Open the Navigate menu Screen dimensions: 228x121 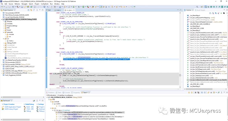[x=25, y=4]
